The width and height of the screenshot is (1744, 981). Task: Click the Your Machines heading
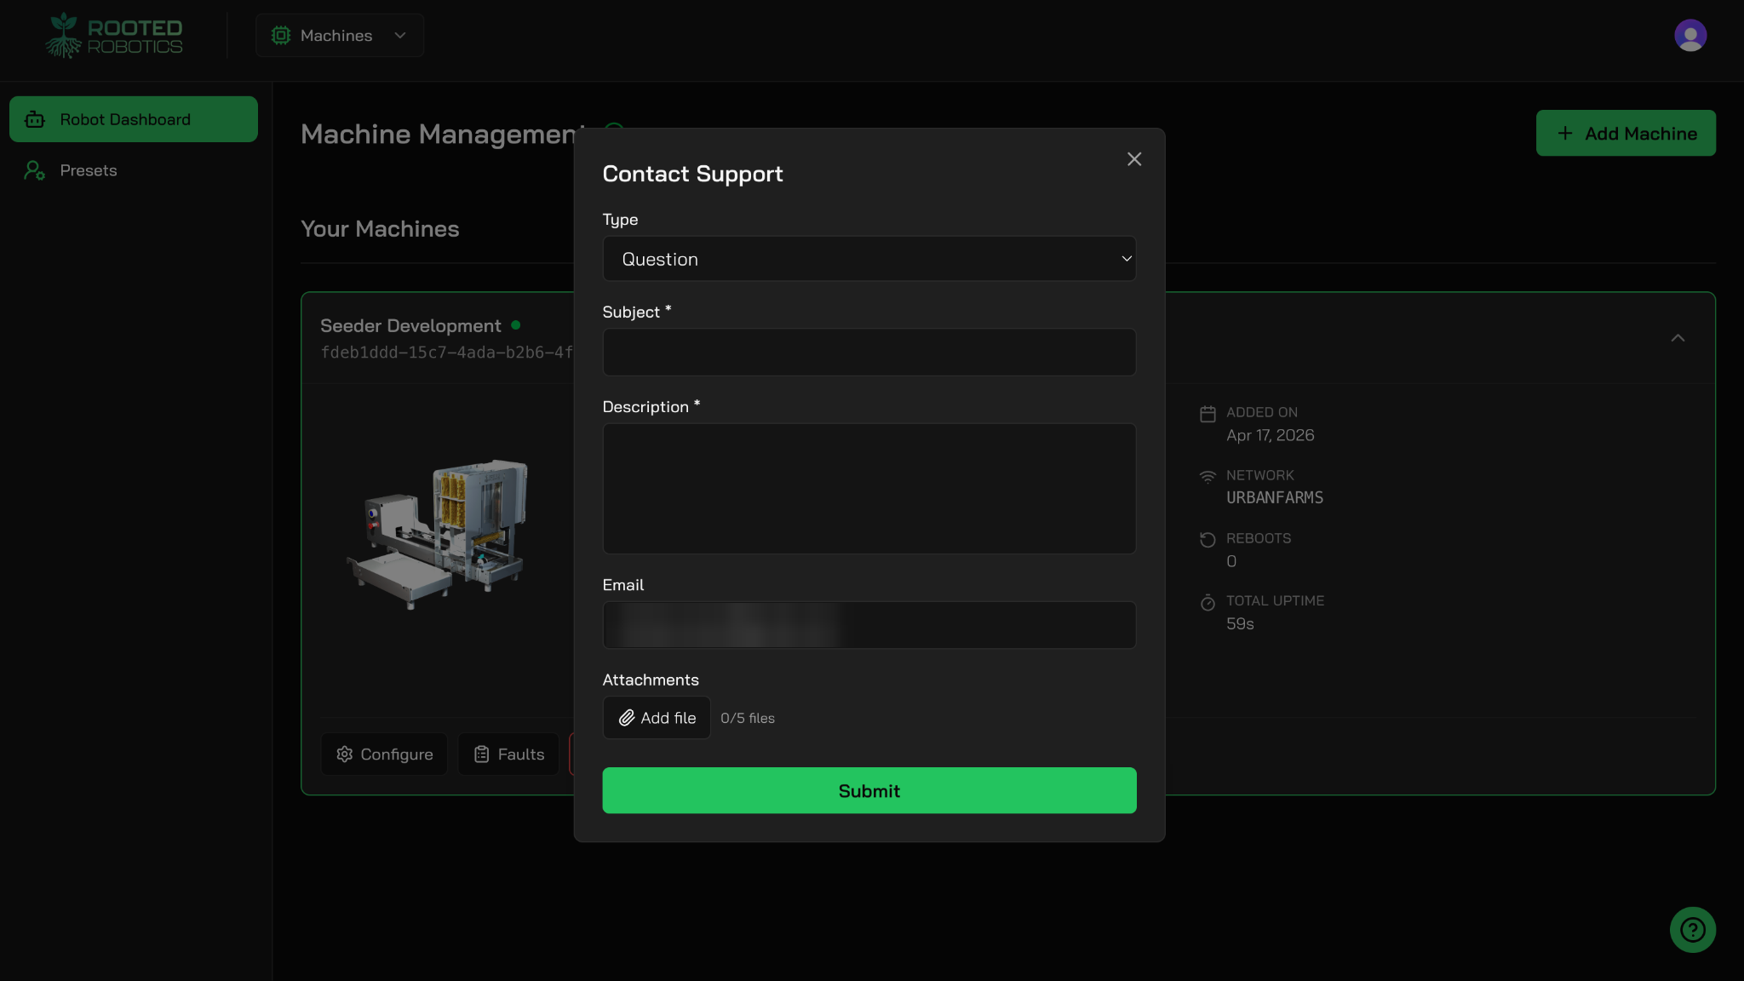point(380,228)
